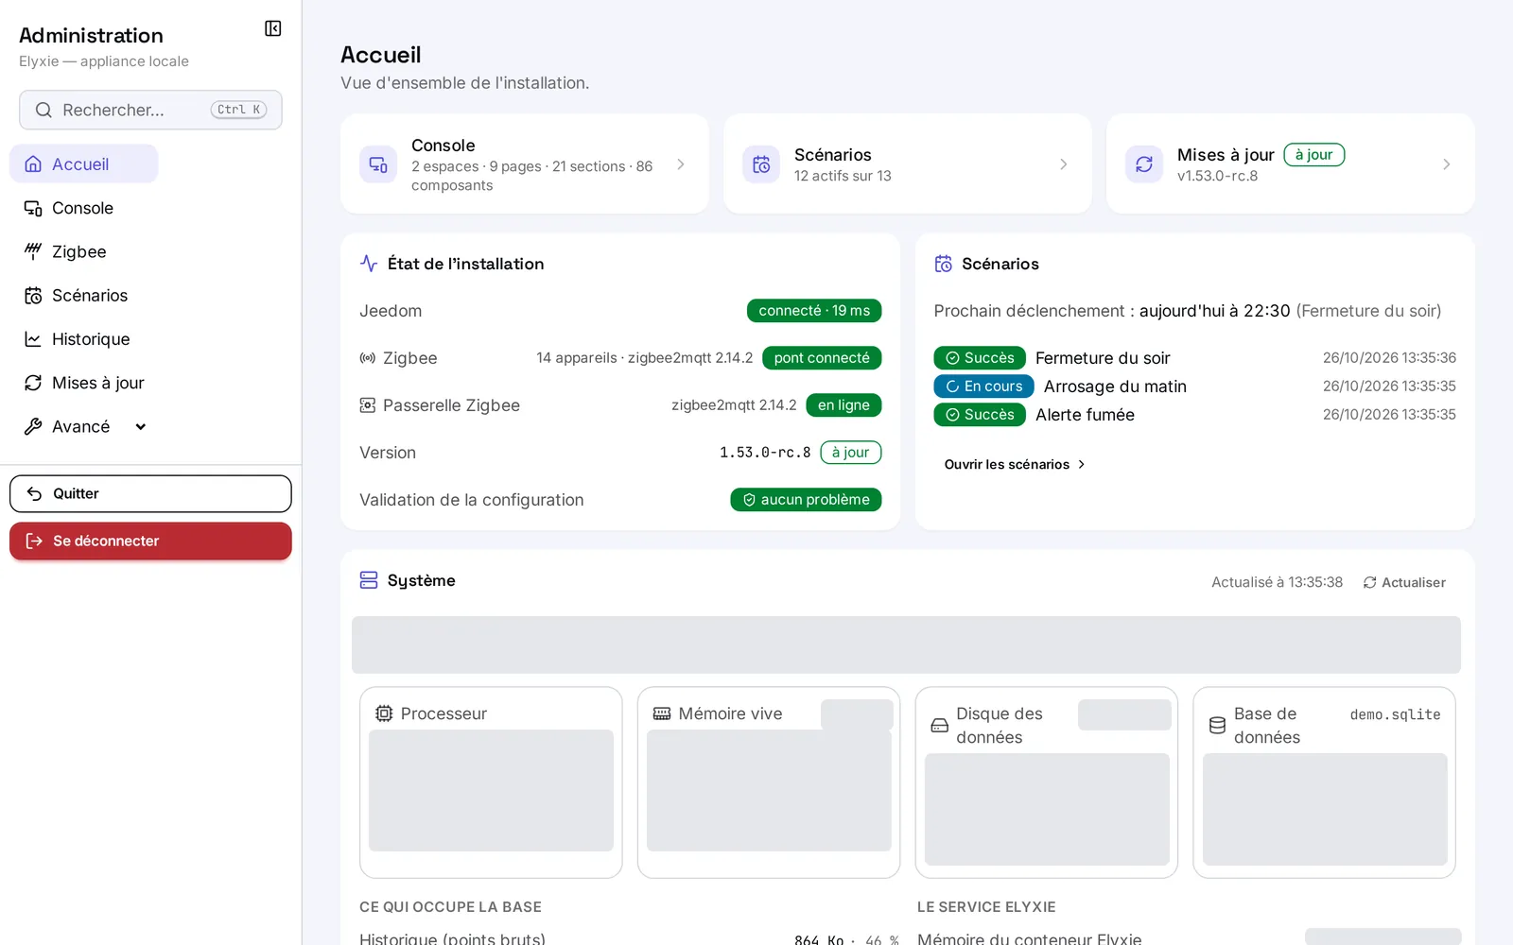Screen dimensions: 1513x945
Task: Click the Arrosage du matin scenario name
Action: (x=1115, y=387)
